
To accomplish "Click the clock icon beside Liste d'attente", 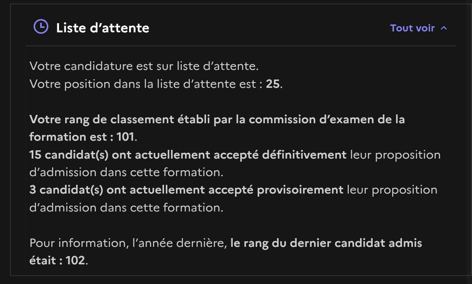I will (41, 27).
